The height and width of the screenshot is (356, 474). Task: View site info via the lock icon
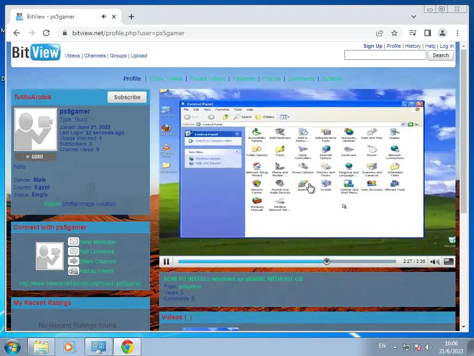64,33
